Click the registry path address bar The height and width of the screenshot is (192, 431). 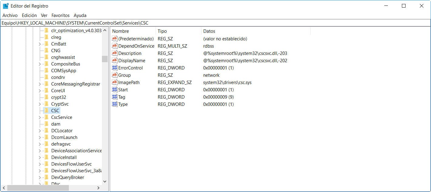pos(215,23)
